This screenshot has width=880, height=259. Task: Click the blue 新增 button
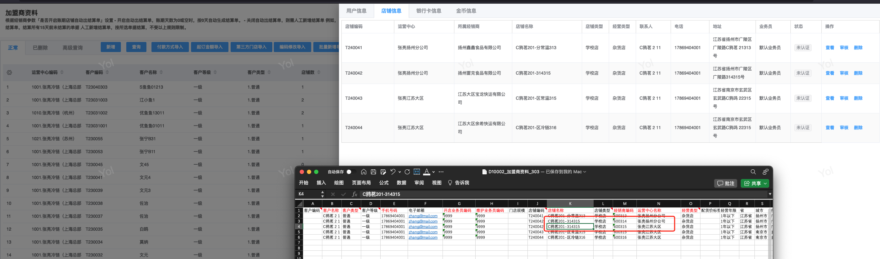[111, 47]
